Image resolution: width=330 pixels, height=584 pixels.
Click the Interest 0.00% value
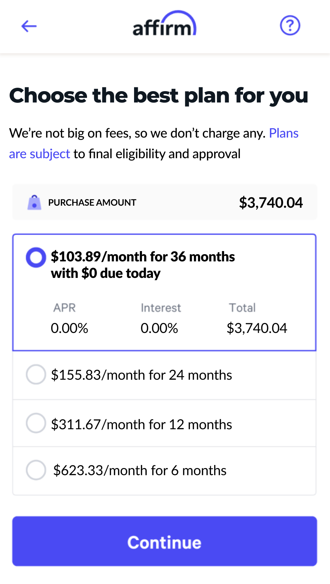click(159, 328)
